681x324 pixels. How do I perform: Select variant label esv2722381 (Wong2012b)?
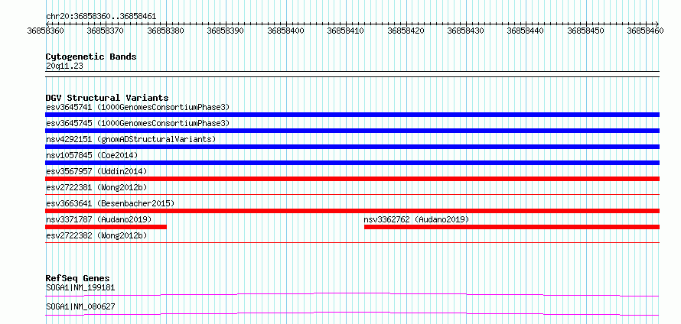96,187
